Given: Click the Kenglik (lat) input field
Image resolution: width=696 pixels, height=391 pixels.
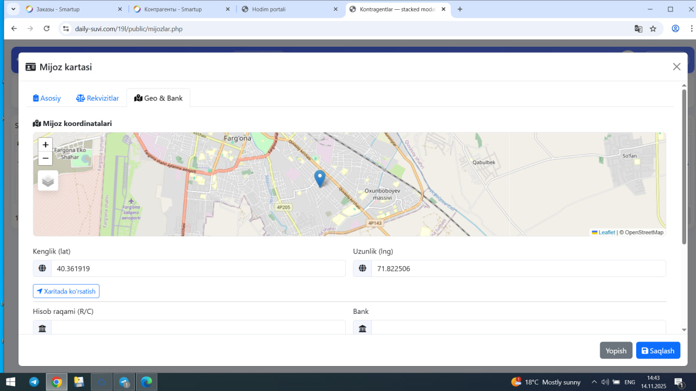Looking at the screenshot, I should pyautogui.click(x=198, y=268).
